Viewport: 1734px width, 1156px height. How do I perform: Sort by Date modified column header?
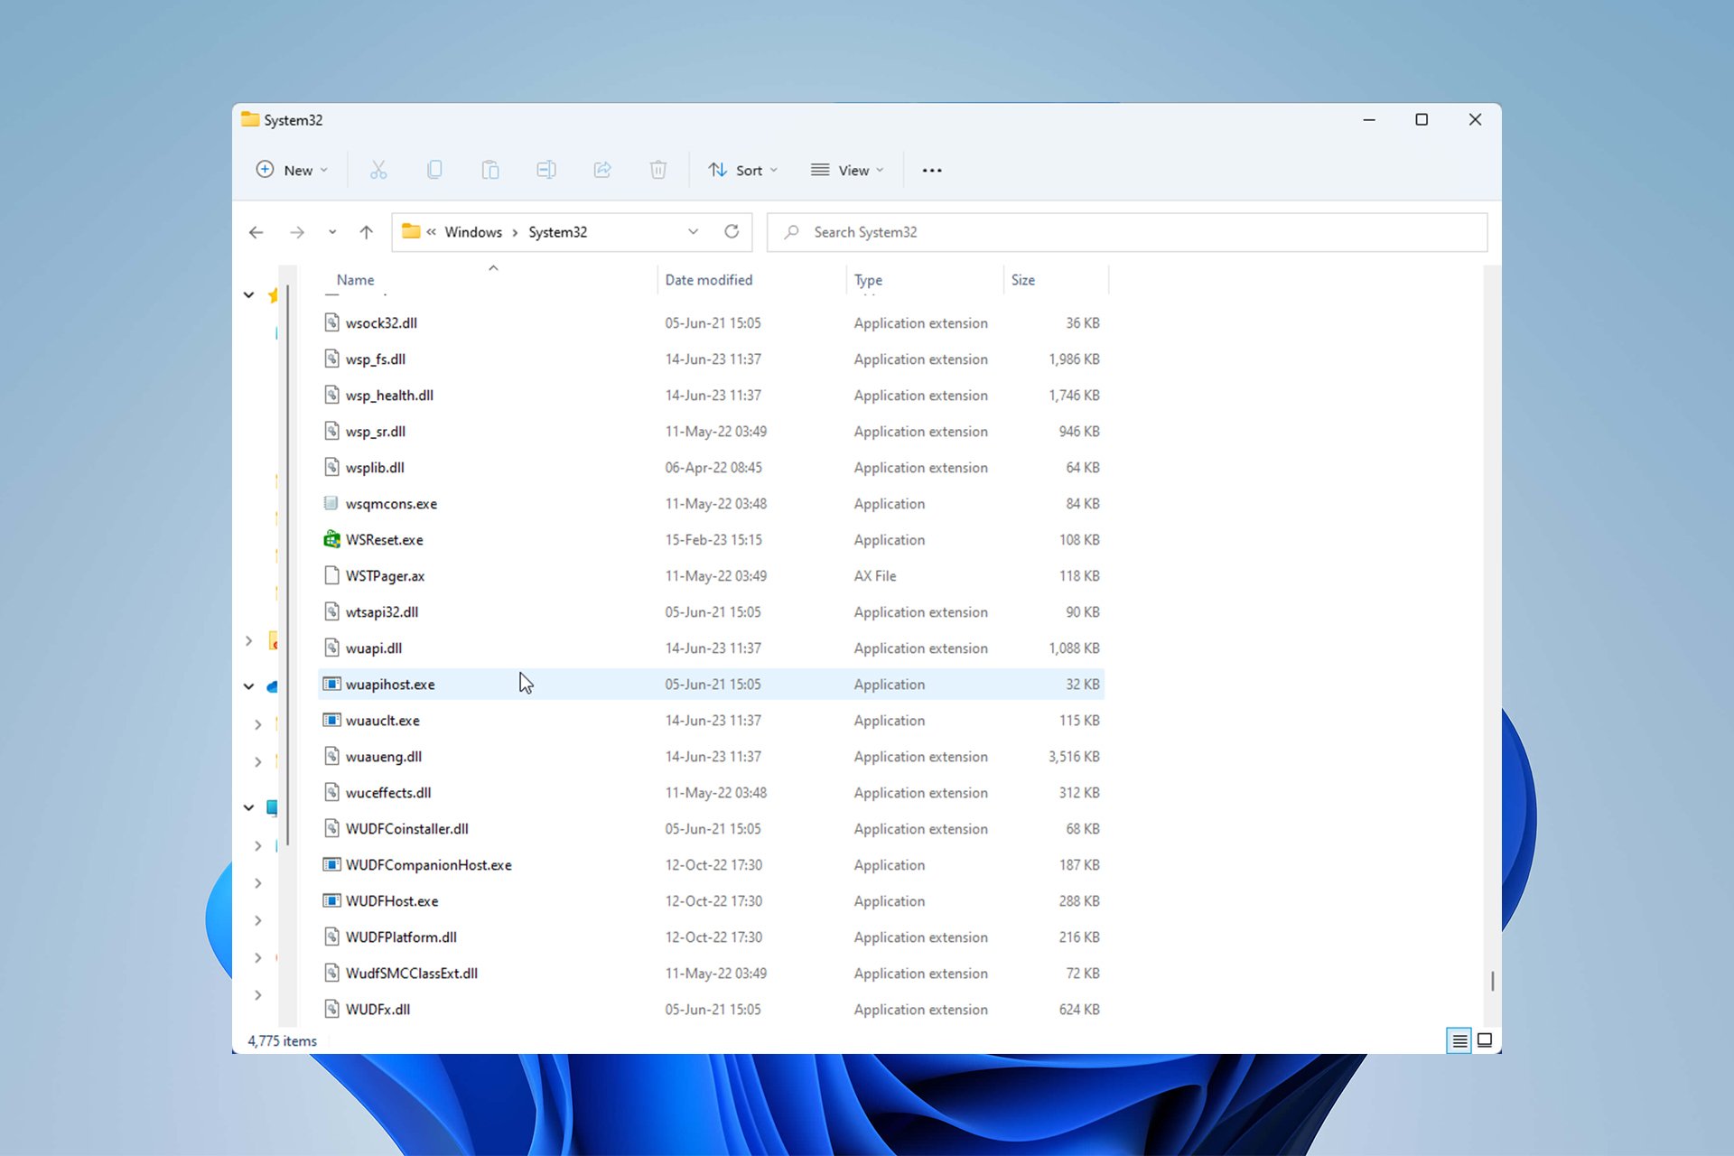click(751, 280)
